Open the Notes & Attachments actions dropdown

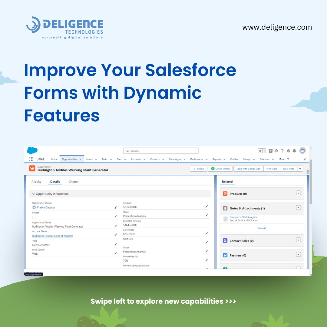pyautogui.click(x=299, y=207)
